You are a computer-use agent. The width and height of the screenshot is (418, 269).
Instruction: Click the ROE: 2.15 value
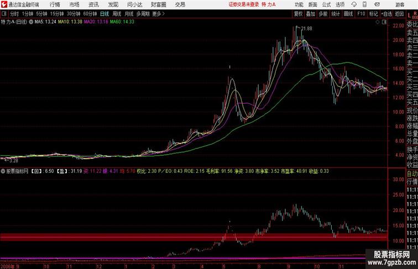pyautogui.click(x=194, y=171)
